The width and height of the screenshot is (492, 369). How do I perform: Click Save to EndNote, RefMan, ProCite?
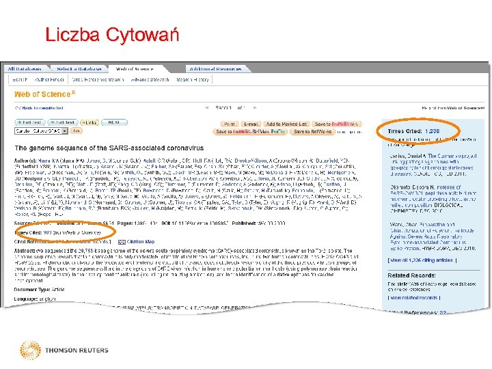pyautogui.click(x=250, y=131)
